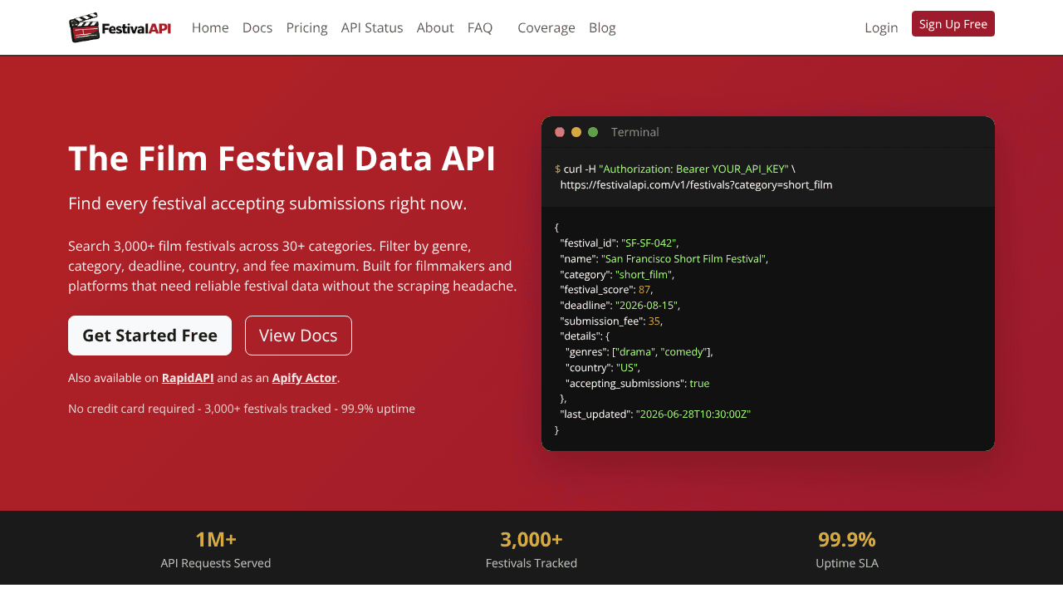
Task: Open the Home nav item
Action: pos(210,27)
